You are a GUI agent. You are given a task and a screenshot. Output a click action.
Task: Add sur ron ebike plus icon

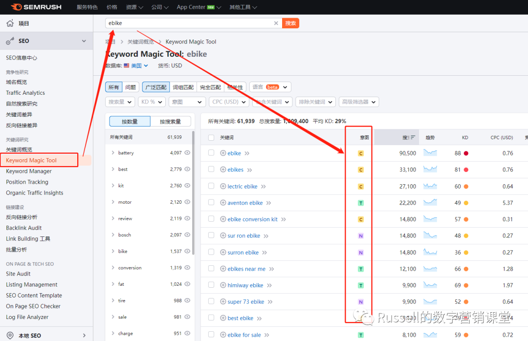pyautogui.click(x=223, y=235)
